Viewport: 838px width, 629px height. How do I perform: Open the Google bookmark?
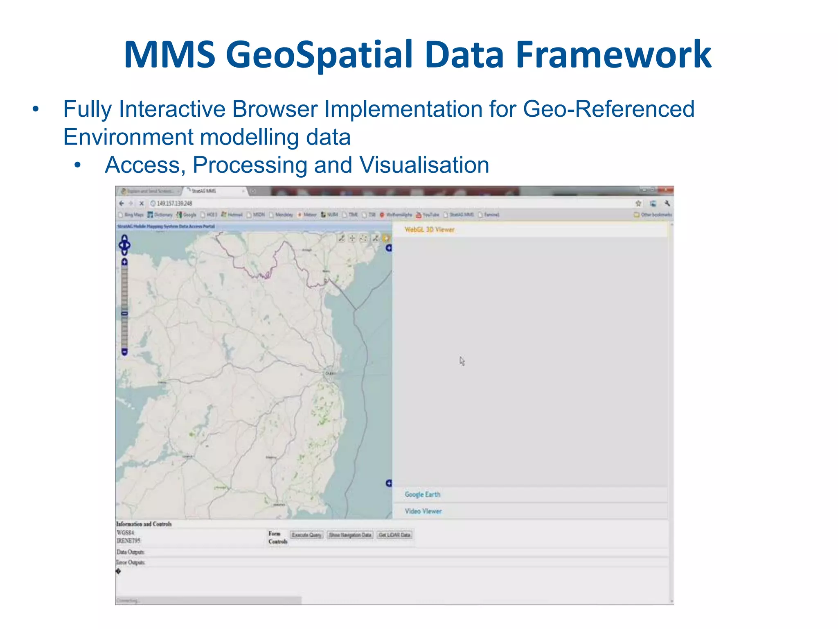[186, 215]
